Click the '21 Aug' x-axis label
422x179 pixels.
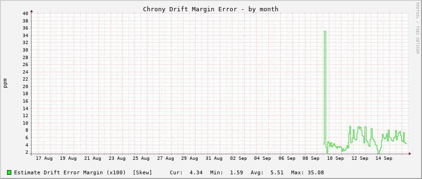tap(93, 158)
